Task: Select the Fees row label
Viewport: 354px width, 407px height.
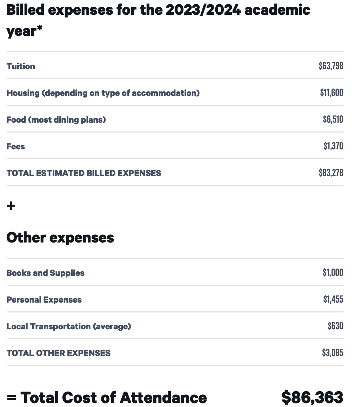Action: coord(16,146)
